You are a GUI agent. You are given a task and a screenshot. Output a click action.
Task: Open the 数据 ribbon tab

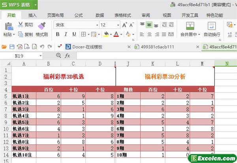[100, 15]
